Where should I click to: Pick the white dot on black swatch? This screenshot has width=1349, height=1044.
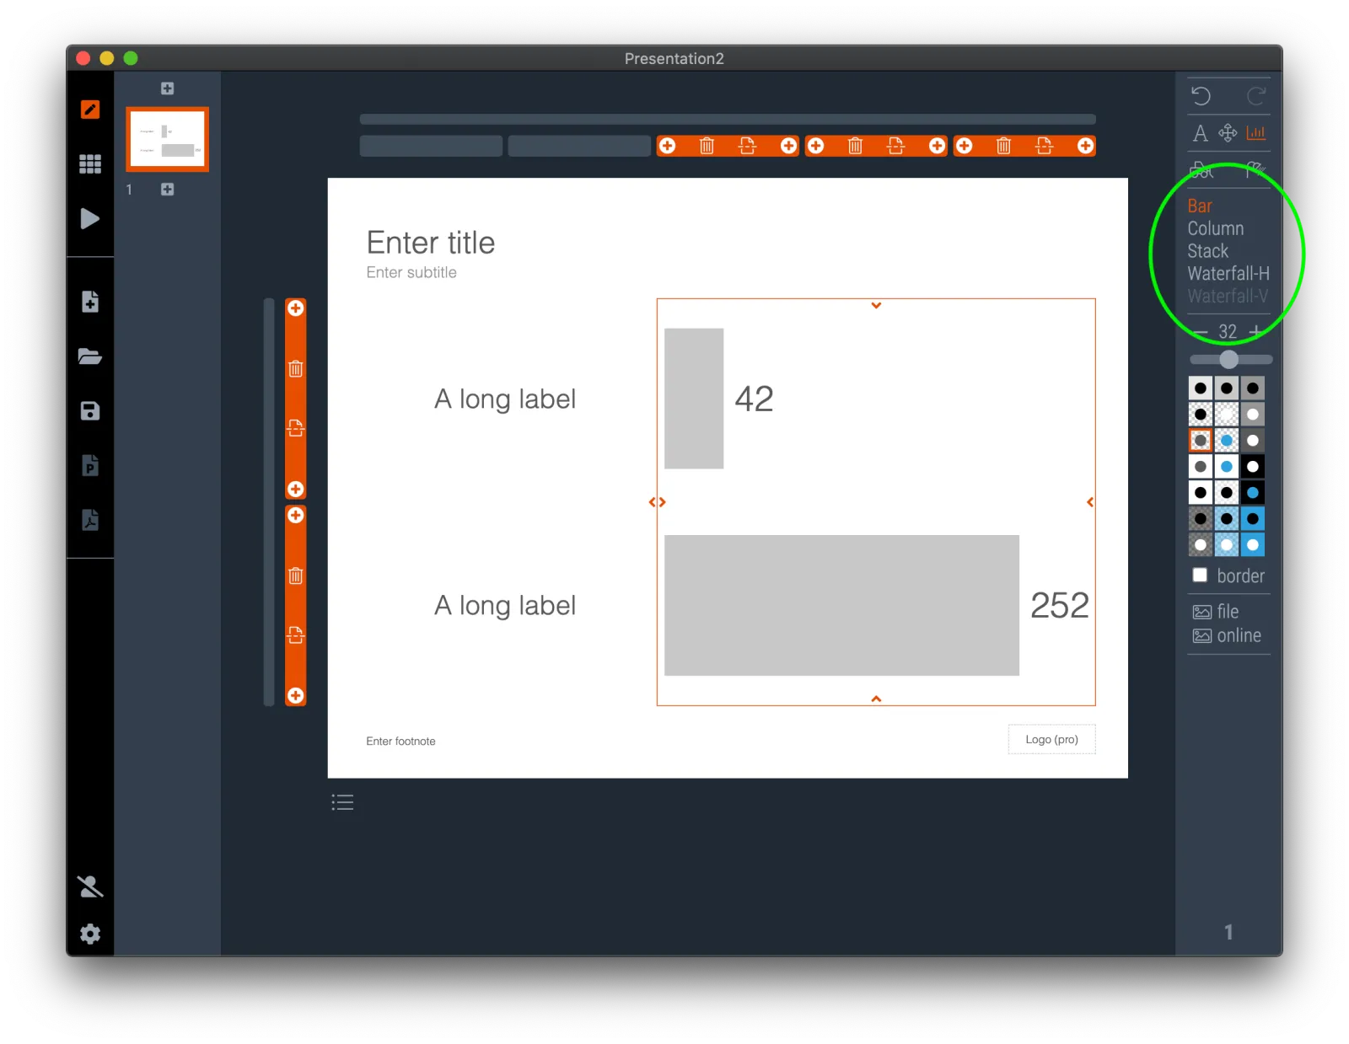click(1253, 467)
